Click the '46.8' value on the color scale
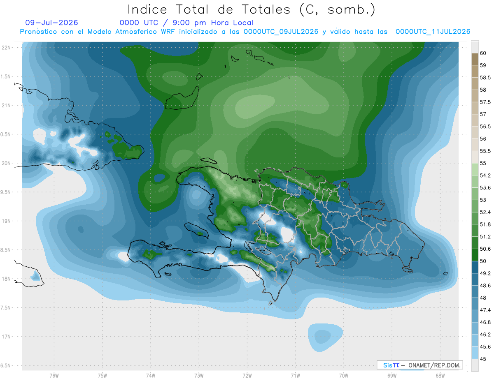494x381 pixels. tap(485, 322)
